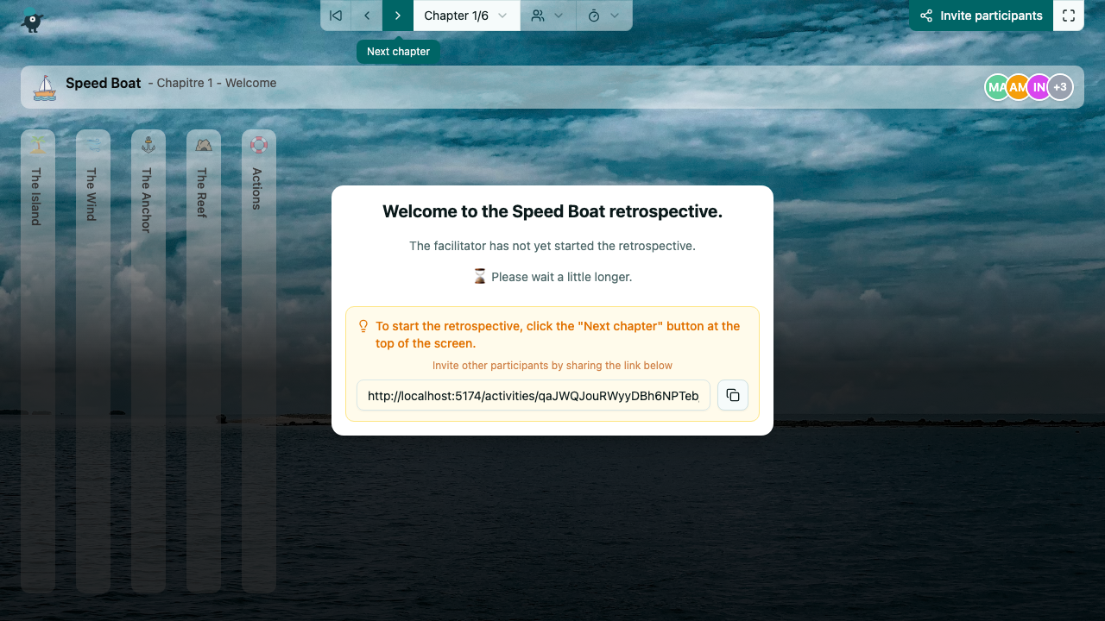Click the Next chapter button

pyautogui.click(x=398, y=51)
